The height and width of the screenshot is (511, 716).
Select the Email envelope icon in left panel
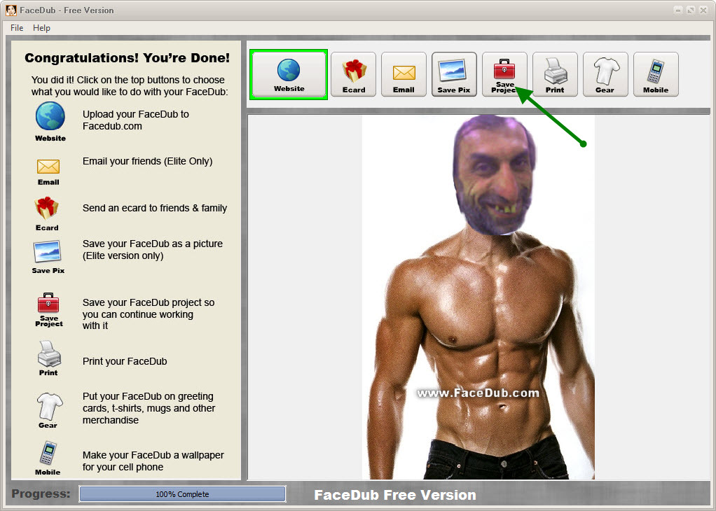[x=48, y=167]
